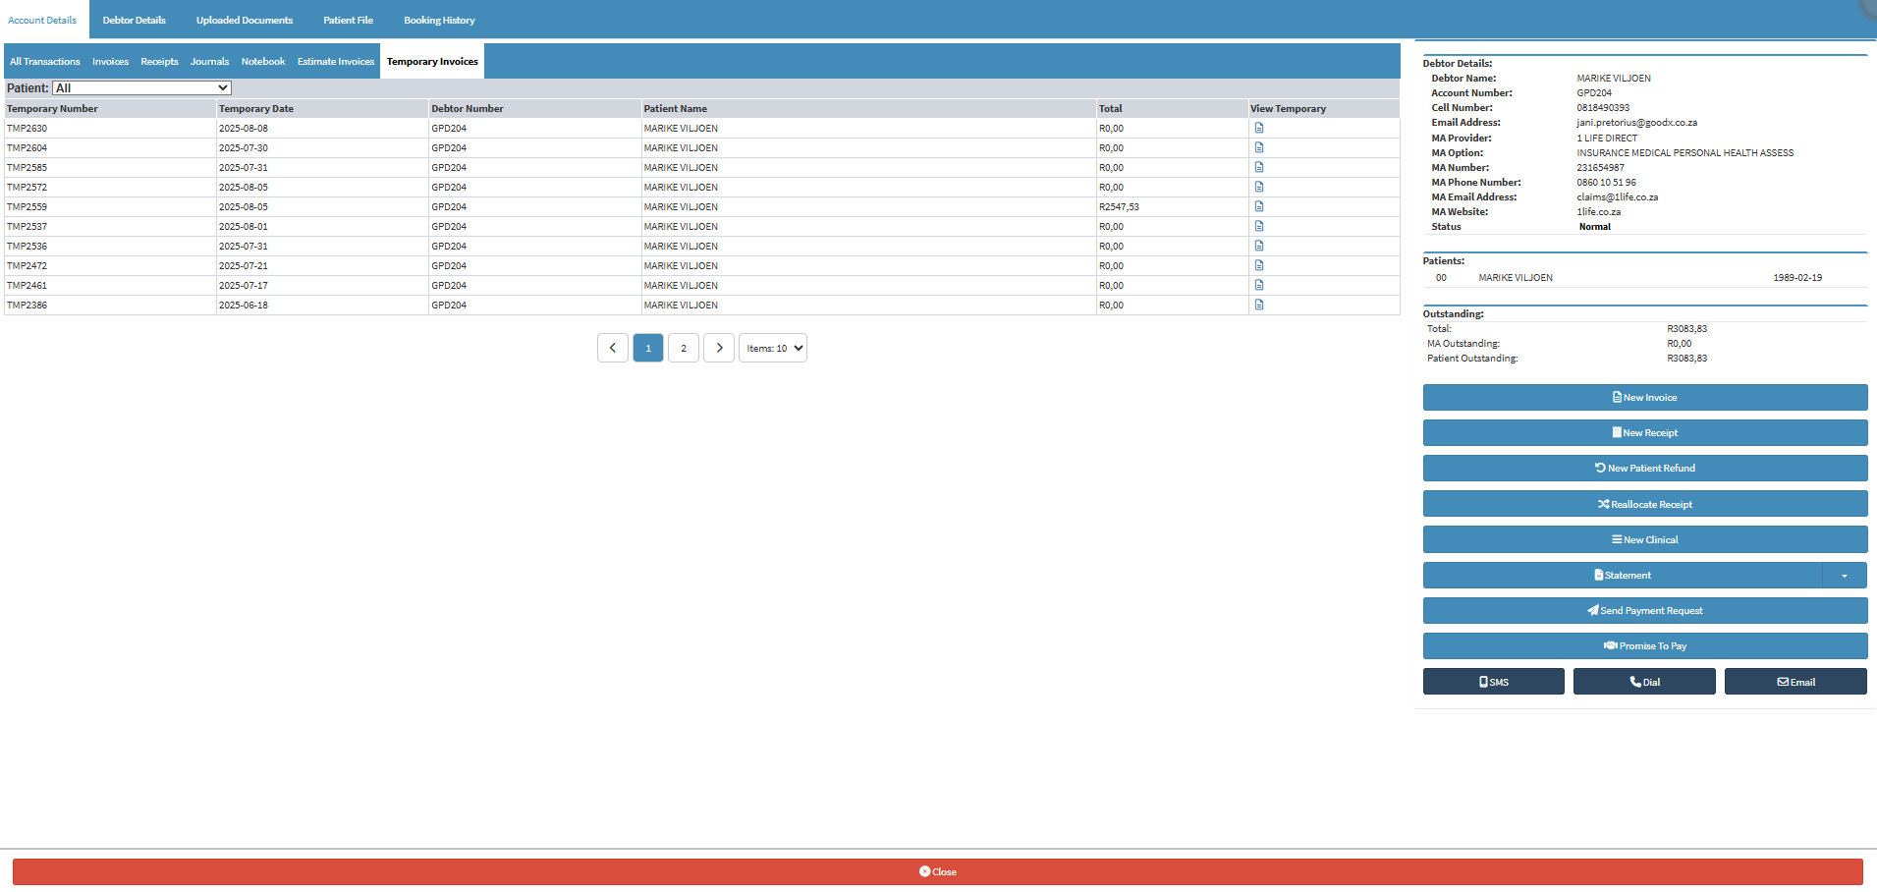Switch to Debtor Details tab

tap(135, 20)
